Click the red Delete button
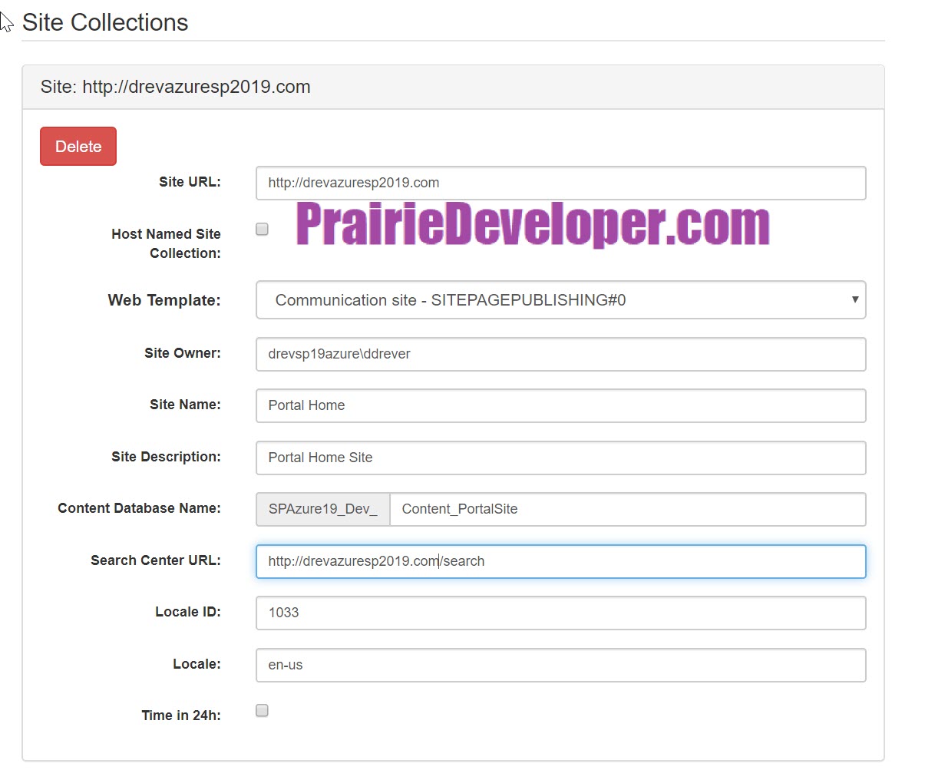 pos(78,147)
